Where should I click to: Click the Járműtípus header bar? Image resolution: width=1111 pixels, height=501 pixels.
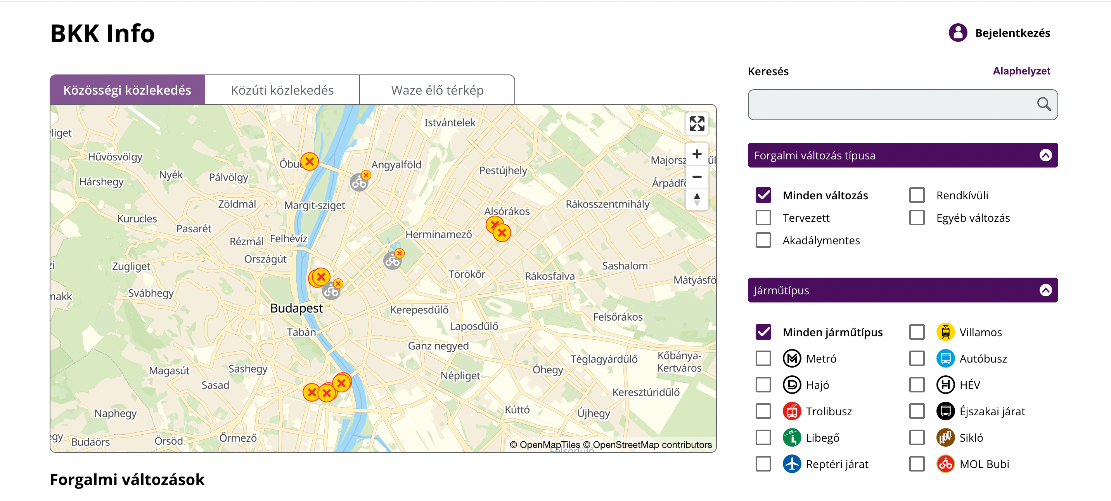click(902, 290)
